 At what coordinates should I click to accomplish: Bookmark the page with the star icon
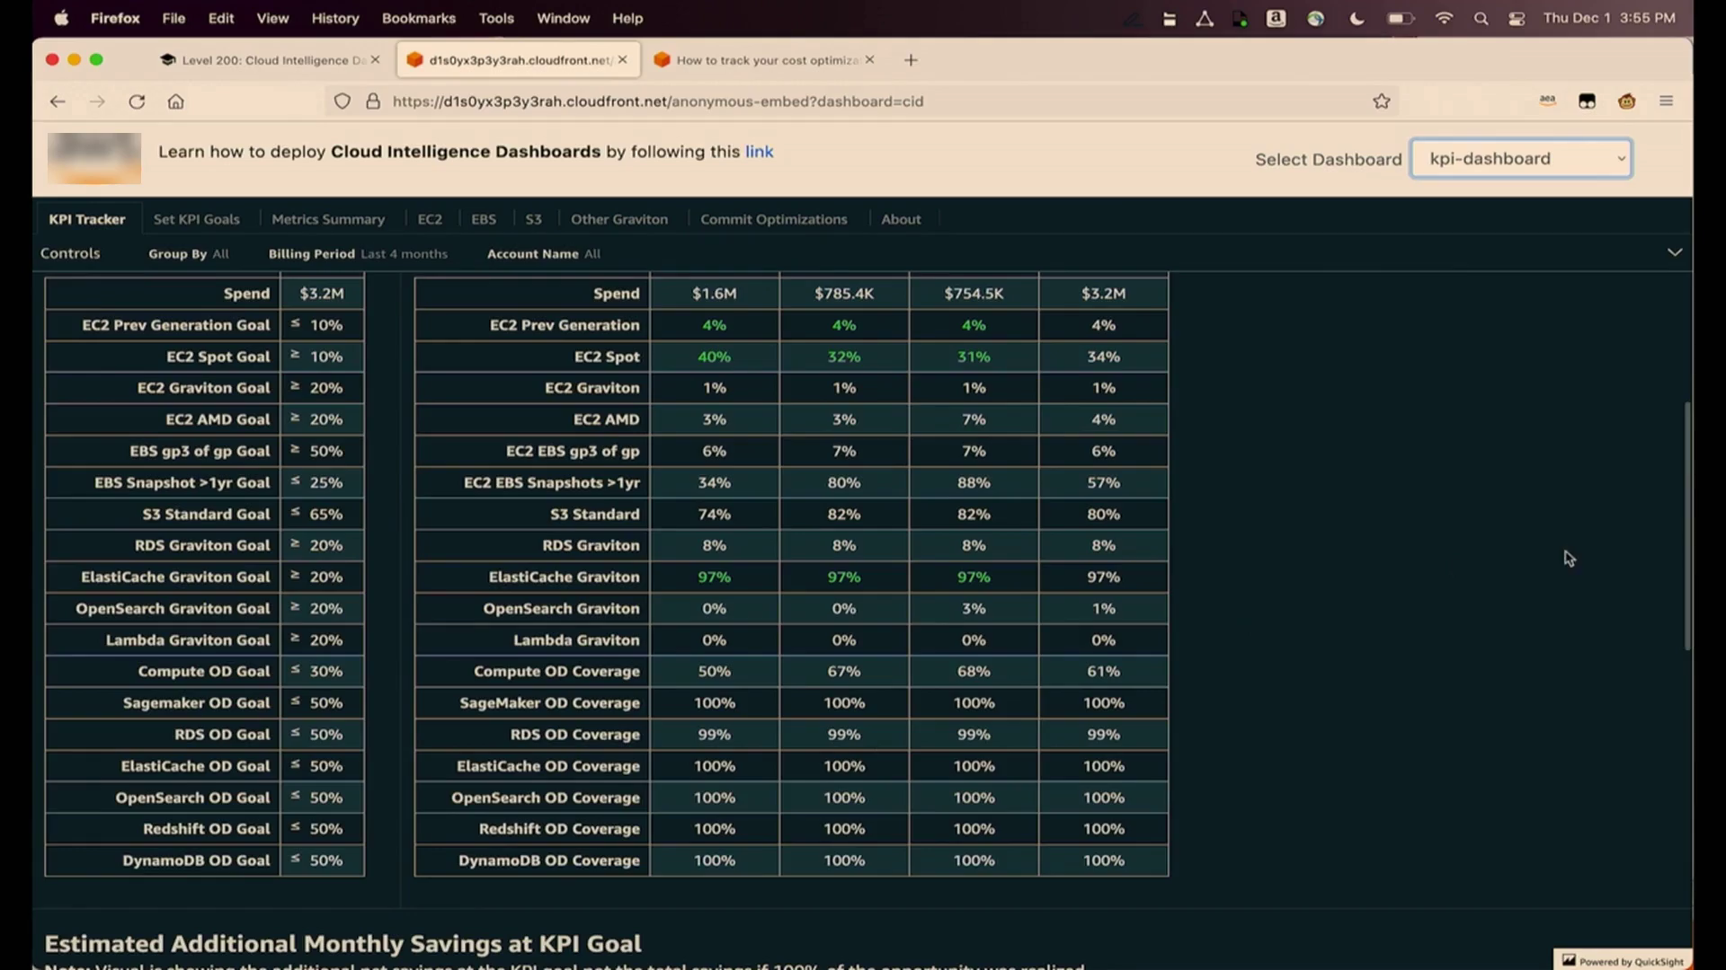pyautogui.click(x=1382, y=101)
